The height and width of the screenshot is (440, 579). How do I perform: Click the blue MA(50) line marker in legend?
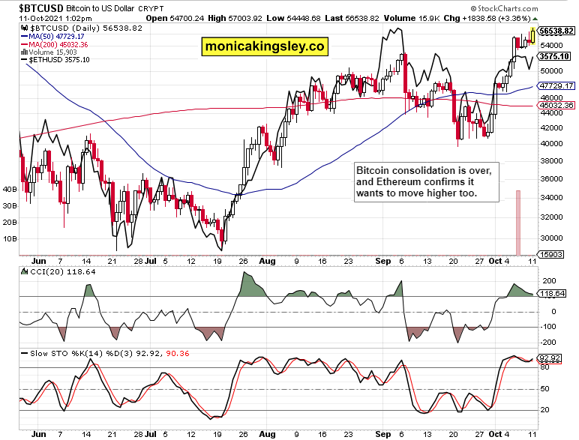click(24, 37)
